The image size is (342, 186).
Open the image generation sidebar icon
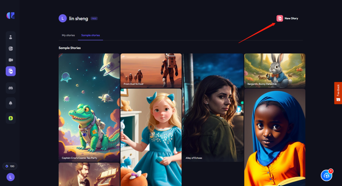(10, 49)
